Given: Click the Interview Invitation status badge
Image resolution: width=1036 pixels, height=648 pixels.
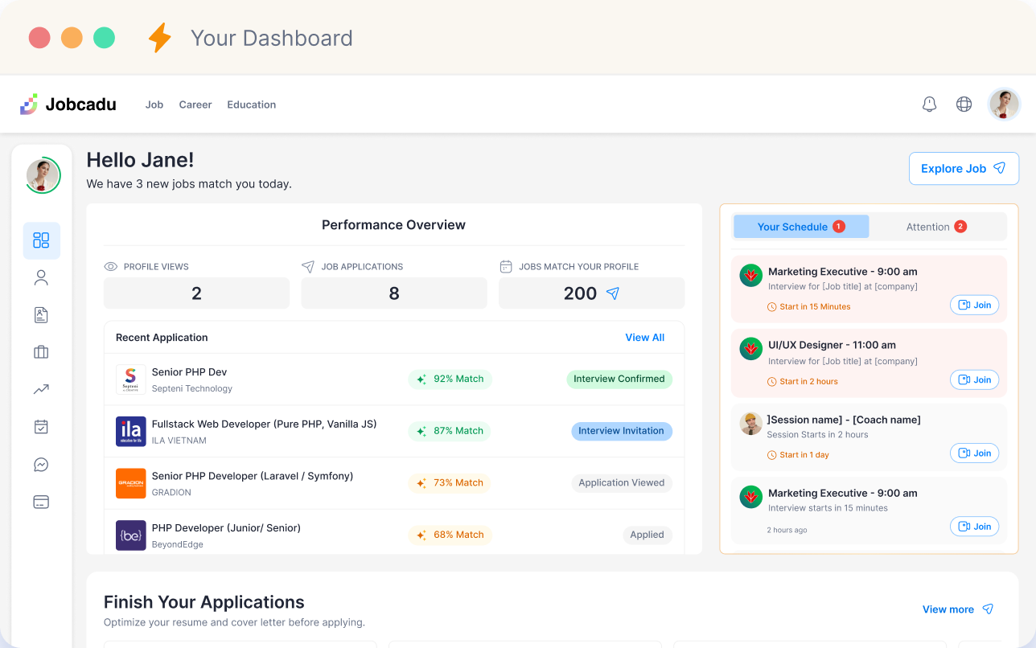Looking at the screenshot, I should point(622,432).
